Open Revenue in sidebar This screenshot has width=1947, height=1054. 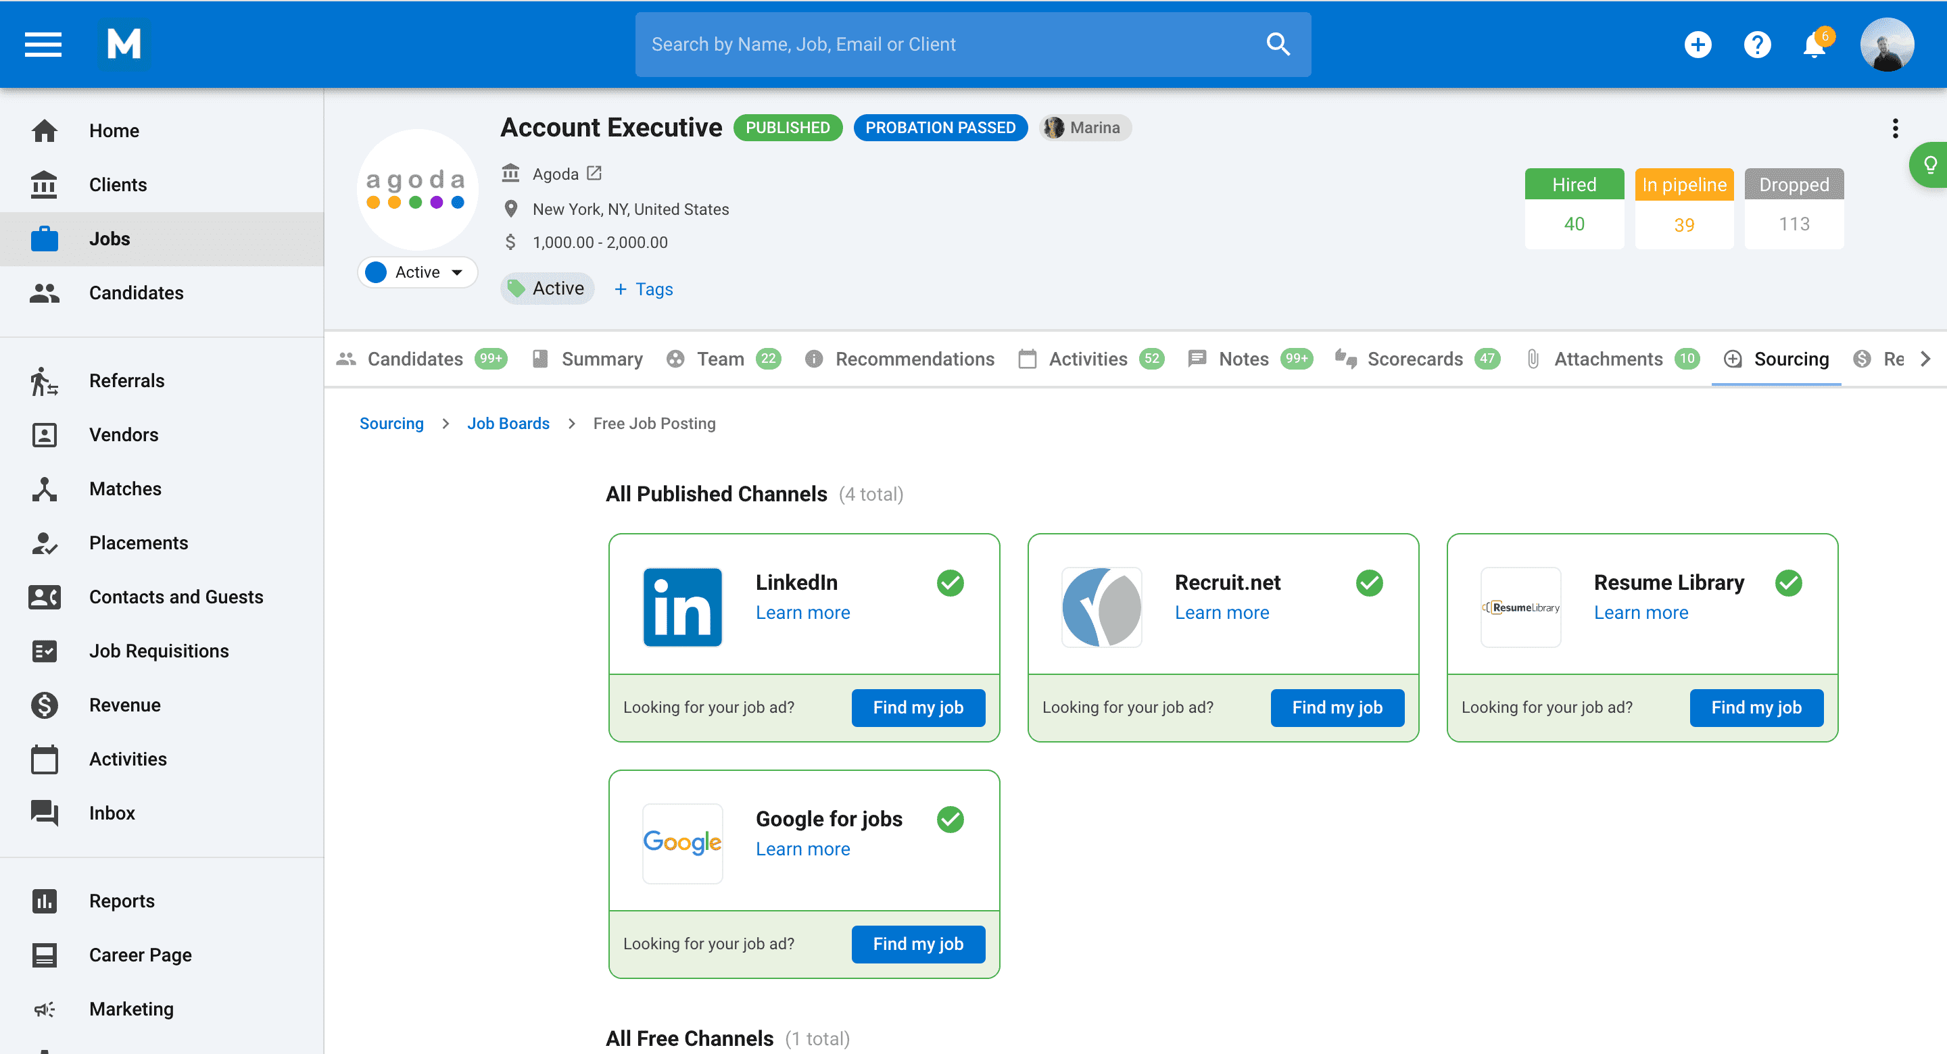162,705
